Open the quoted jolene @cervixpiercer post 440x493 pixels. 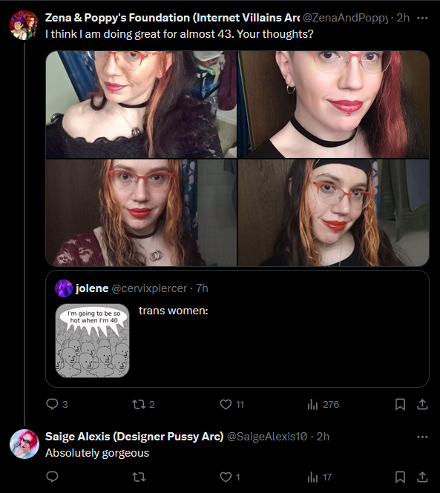[237, 328]
